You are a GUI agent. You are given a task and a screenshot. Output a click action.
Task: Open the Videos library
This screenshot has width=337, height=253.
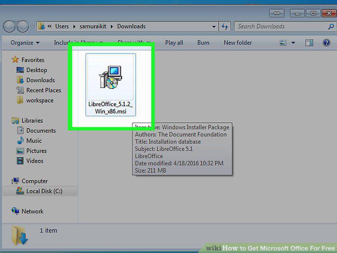[x=35, y=161]
